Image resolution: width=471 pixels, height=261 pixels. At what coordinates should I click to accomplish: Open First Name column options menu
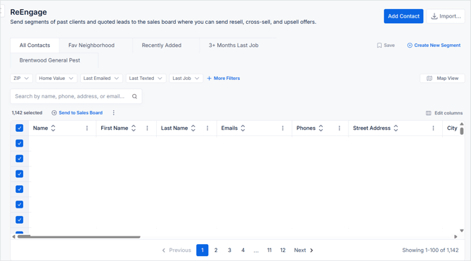147,128
